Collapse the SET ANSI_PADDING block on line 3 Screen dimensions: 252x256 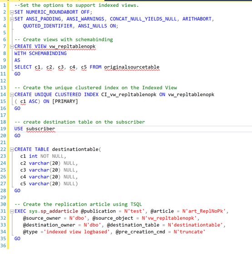coord(12,19)
